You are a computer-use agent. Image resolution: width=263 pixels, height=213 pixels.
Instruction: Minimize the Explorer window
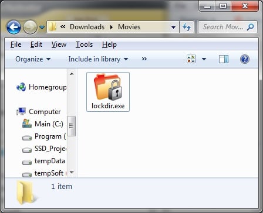(207, 6)
